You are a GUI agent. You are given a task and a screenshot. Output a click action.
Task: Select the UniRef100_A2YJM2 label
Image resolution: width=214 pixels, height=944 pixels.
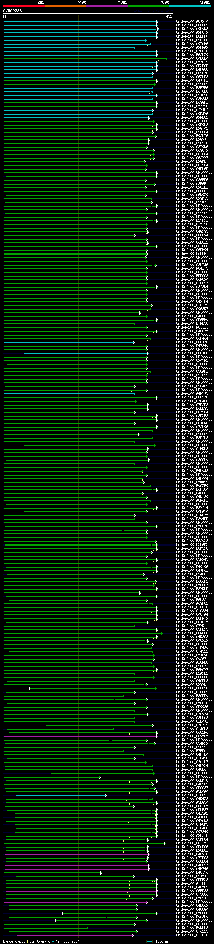(192, 110)
